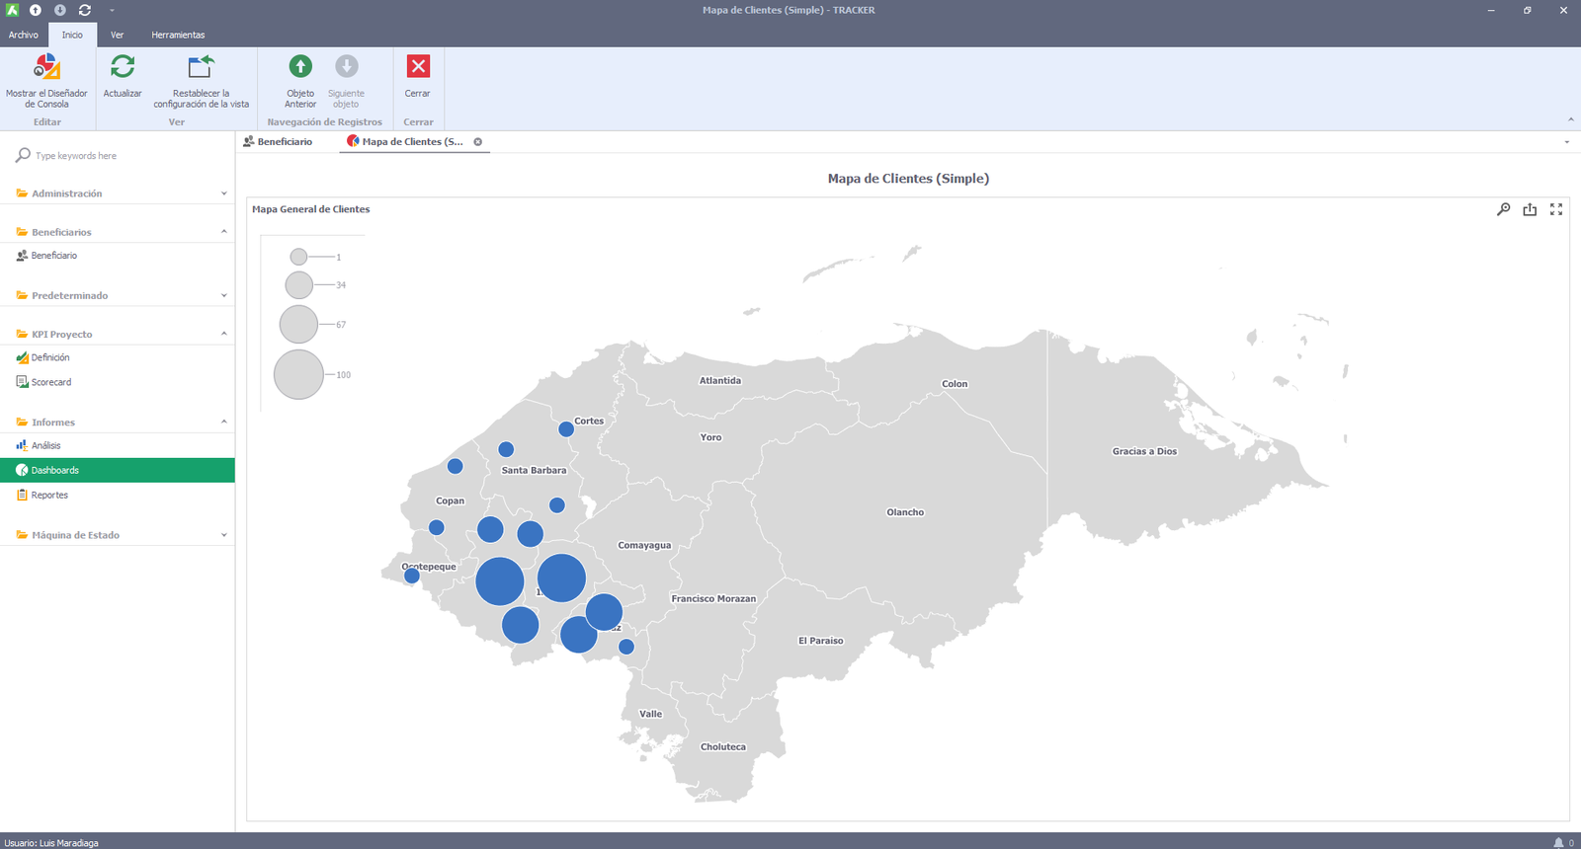This screenshot has width=1581, height=849.
Task: Open the Scorecard item under KPI Proyecto
Action: 51,382
